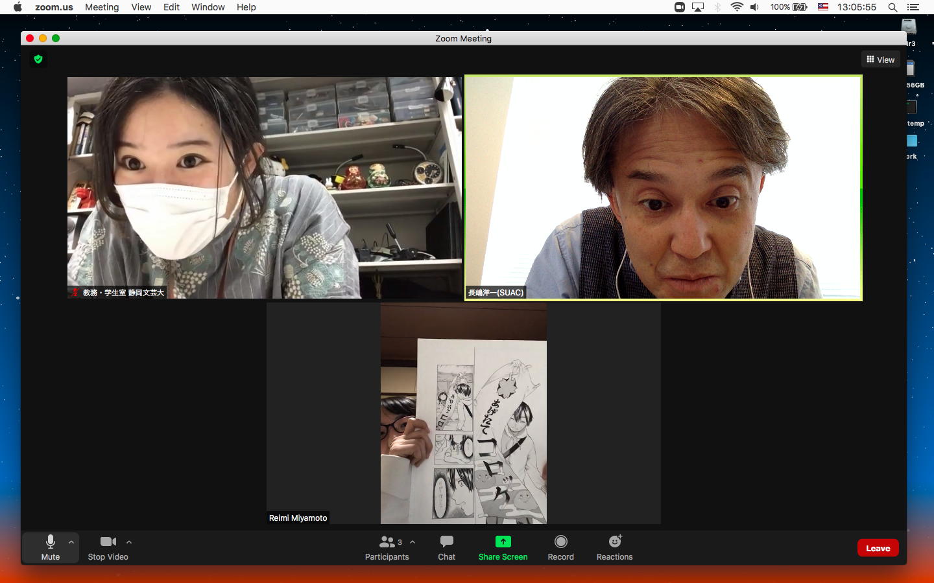Open Notification Center list icon
The height and width of the screenshot is (583, 934).
click(x=913, y=7)
